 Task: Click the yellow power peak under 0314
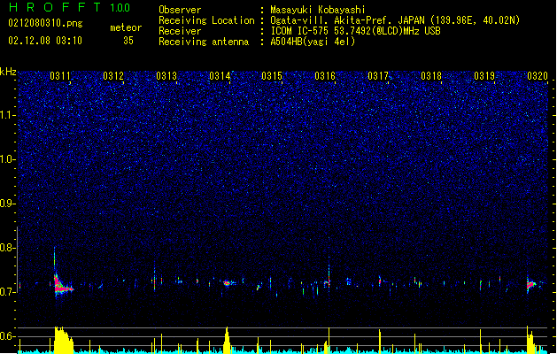point(227,340)
